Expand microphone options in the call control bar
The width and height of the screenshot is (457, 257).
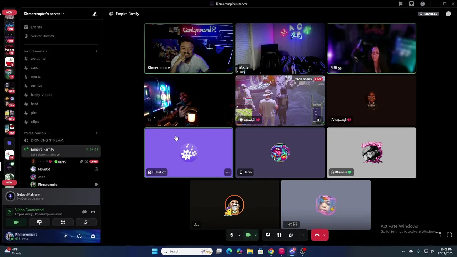pyautogui.click(x=239, y=235)
